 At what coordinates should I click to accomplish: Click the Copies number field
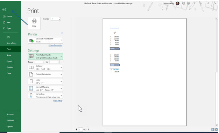55,19
